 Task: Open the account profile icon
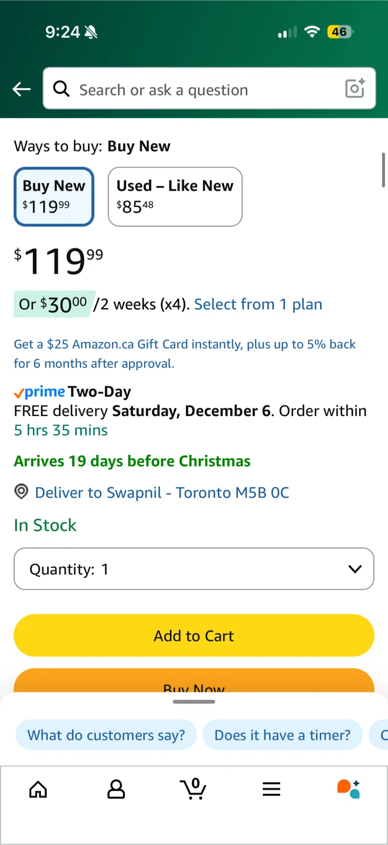(x=116, y=789)
